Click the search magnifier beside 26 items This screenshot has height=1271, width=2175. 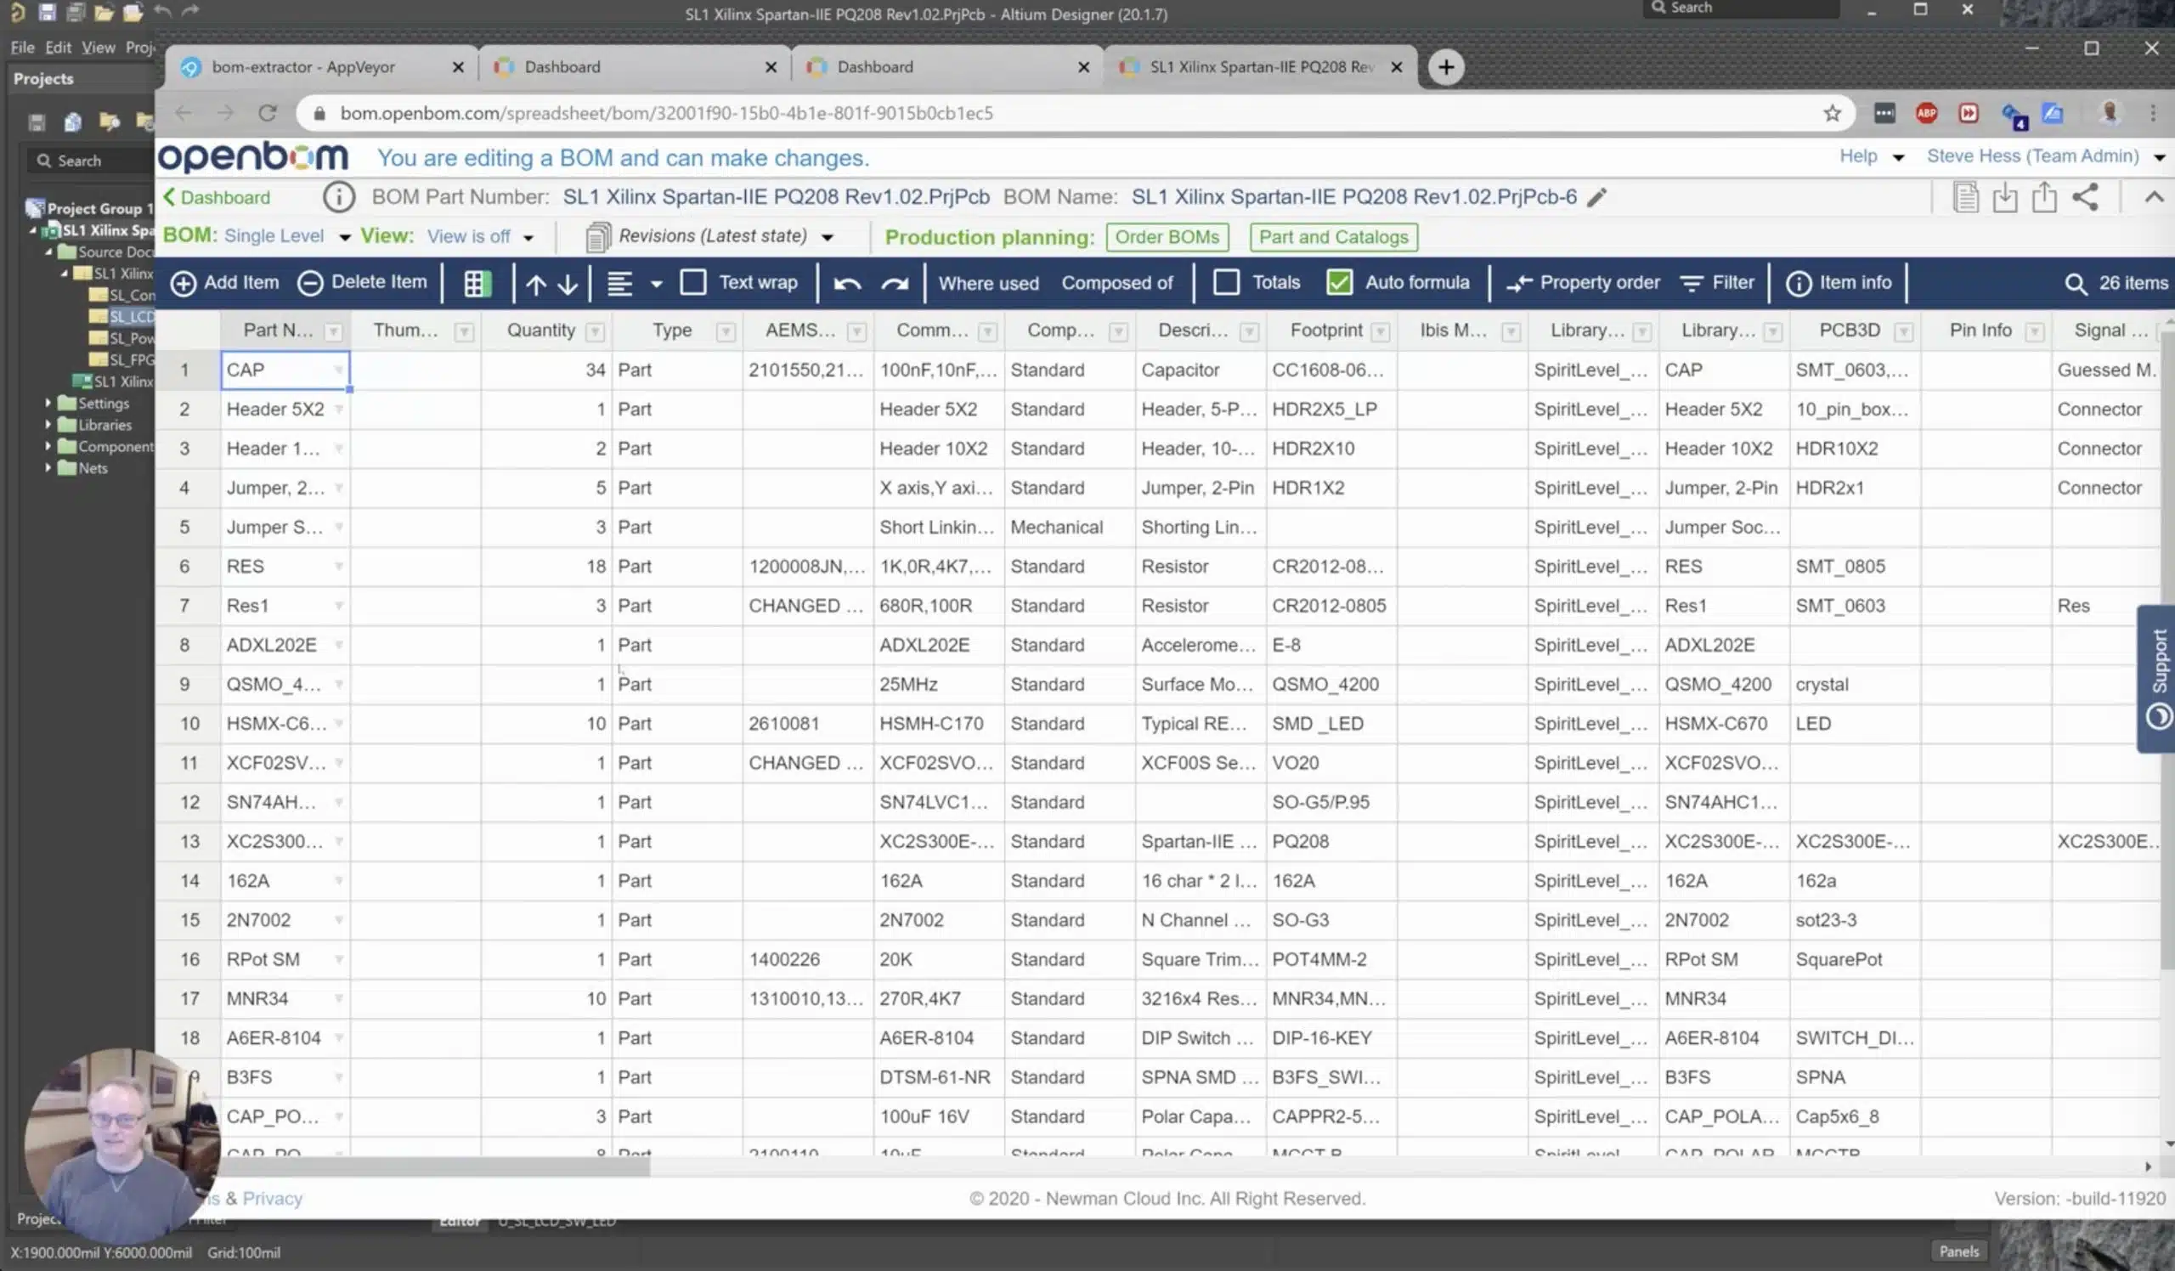tap(2075, 283)
